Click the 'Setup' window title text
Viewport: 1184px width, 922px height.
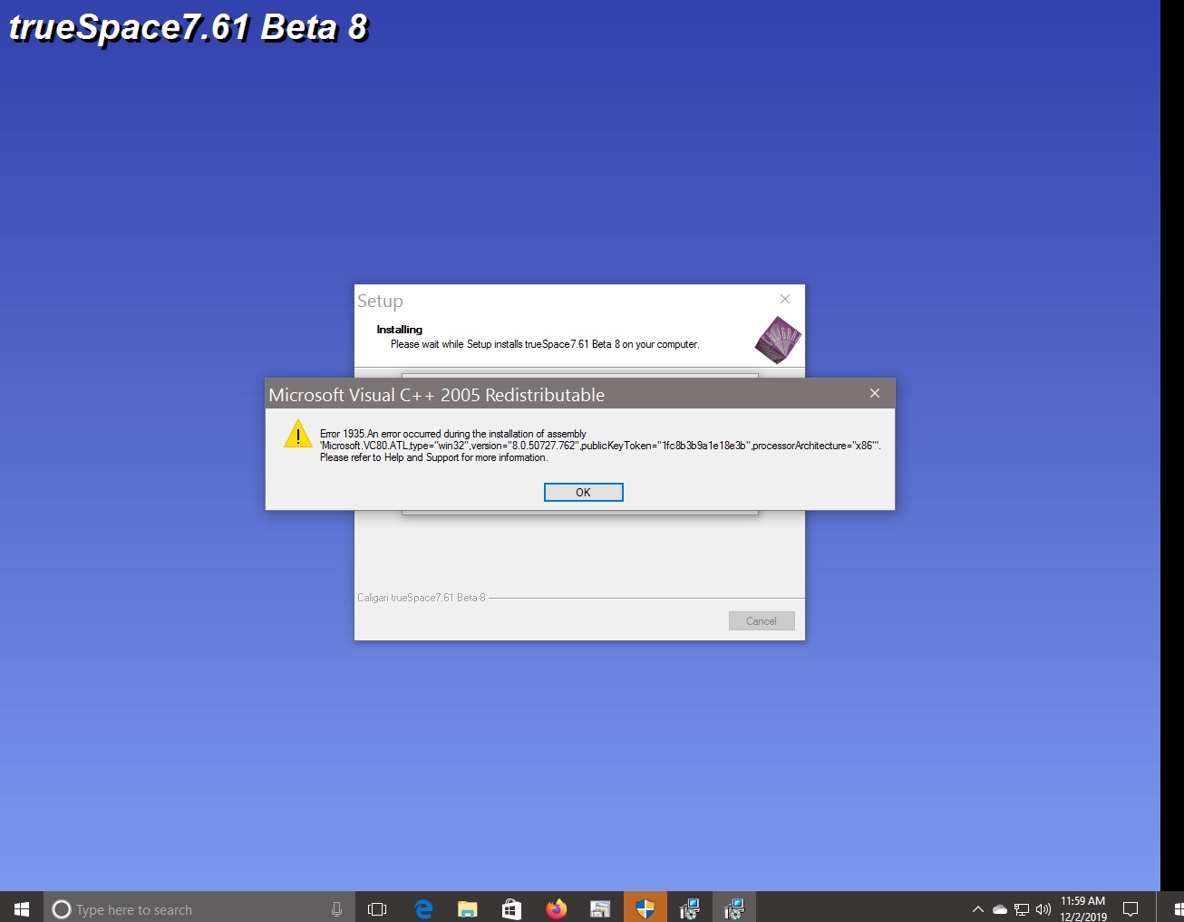pyautogui.click(x=380, y=302)
